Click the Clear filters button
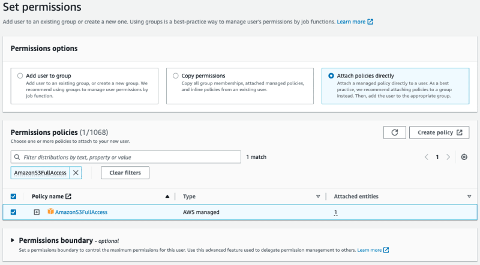This screenshot has width=480, height=265. pyautogui.click(x=125, y=173)
